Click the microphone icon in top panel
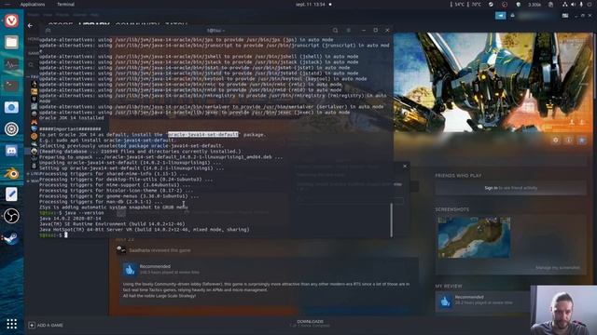597x335 pixels. pos(581,5)
